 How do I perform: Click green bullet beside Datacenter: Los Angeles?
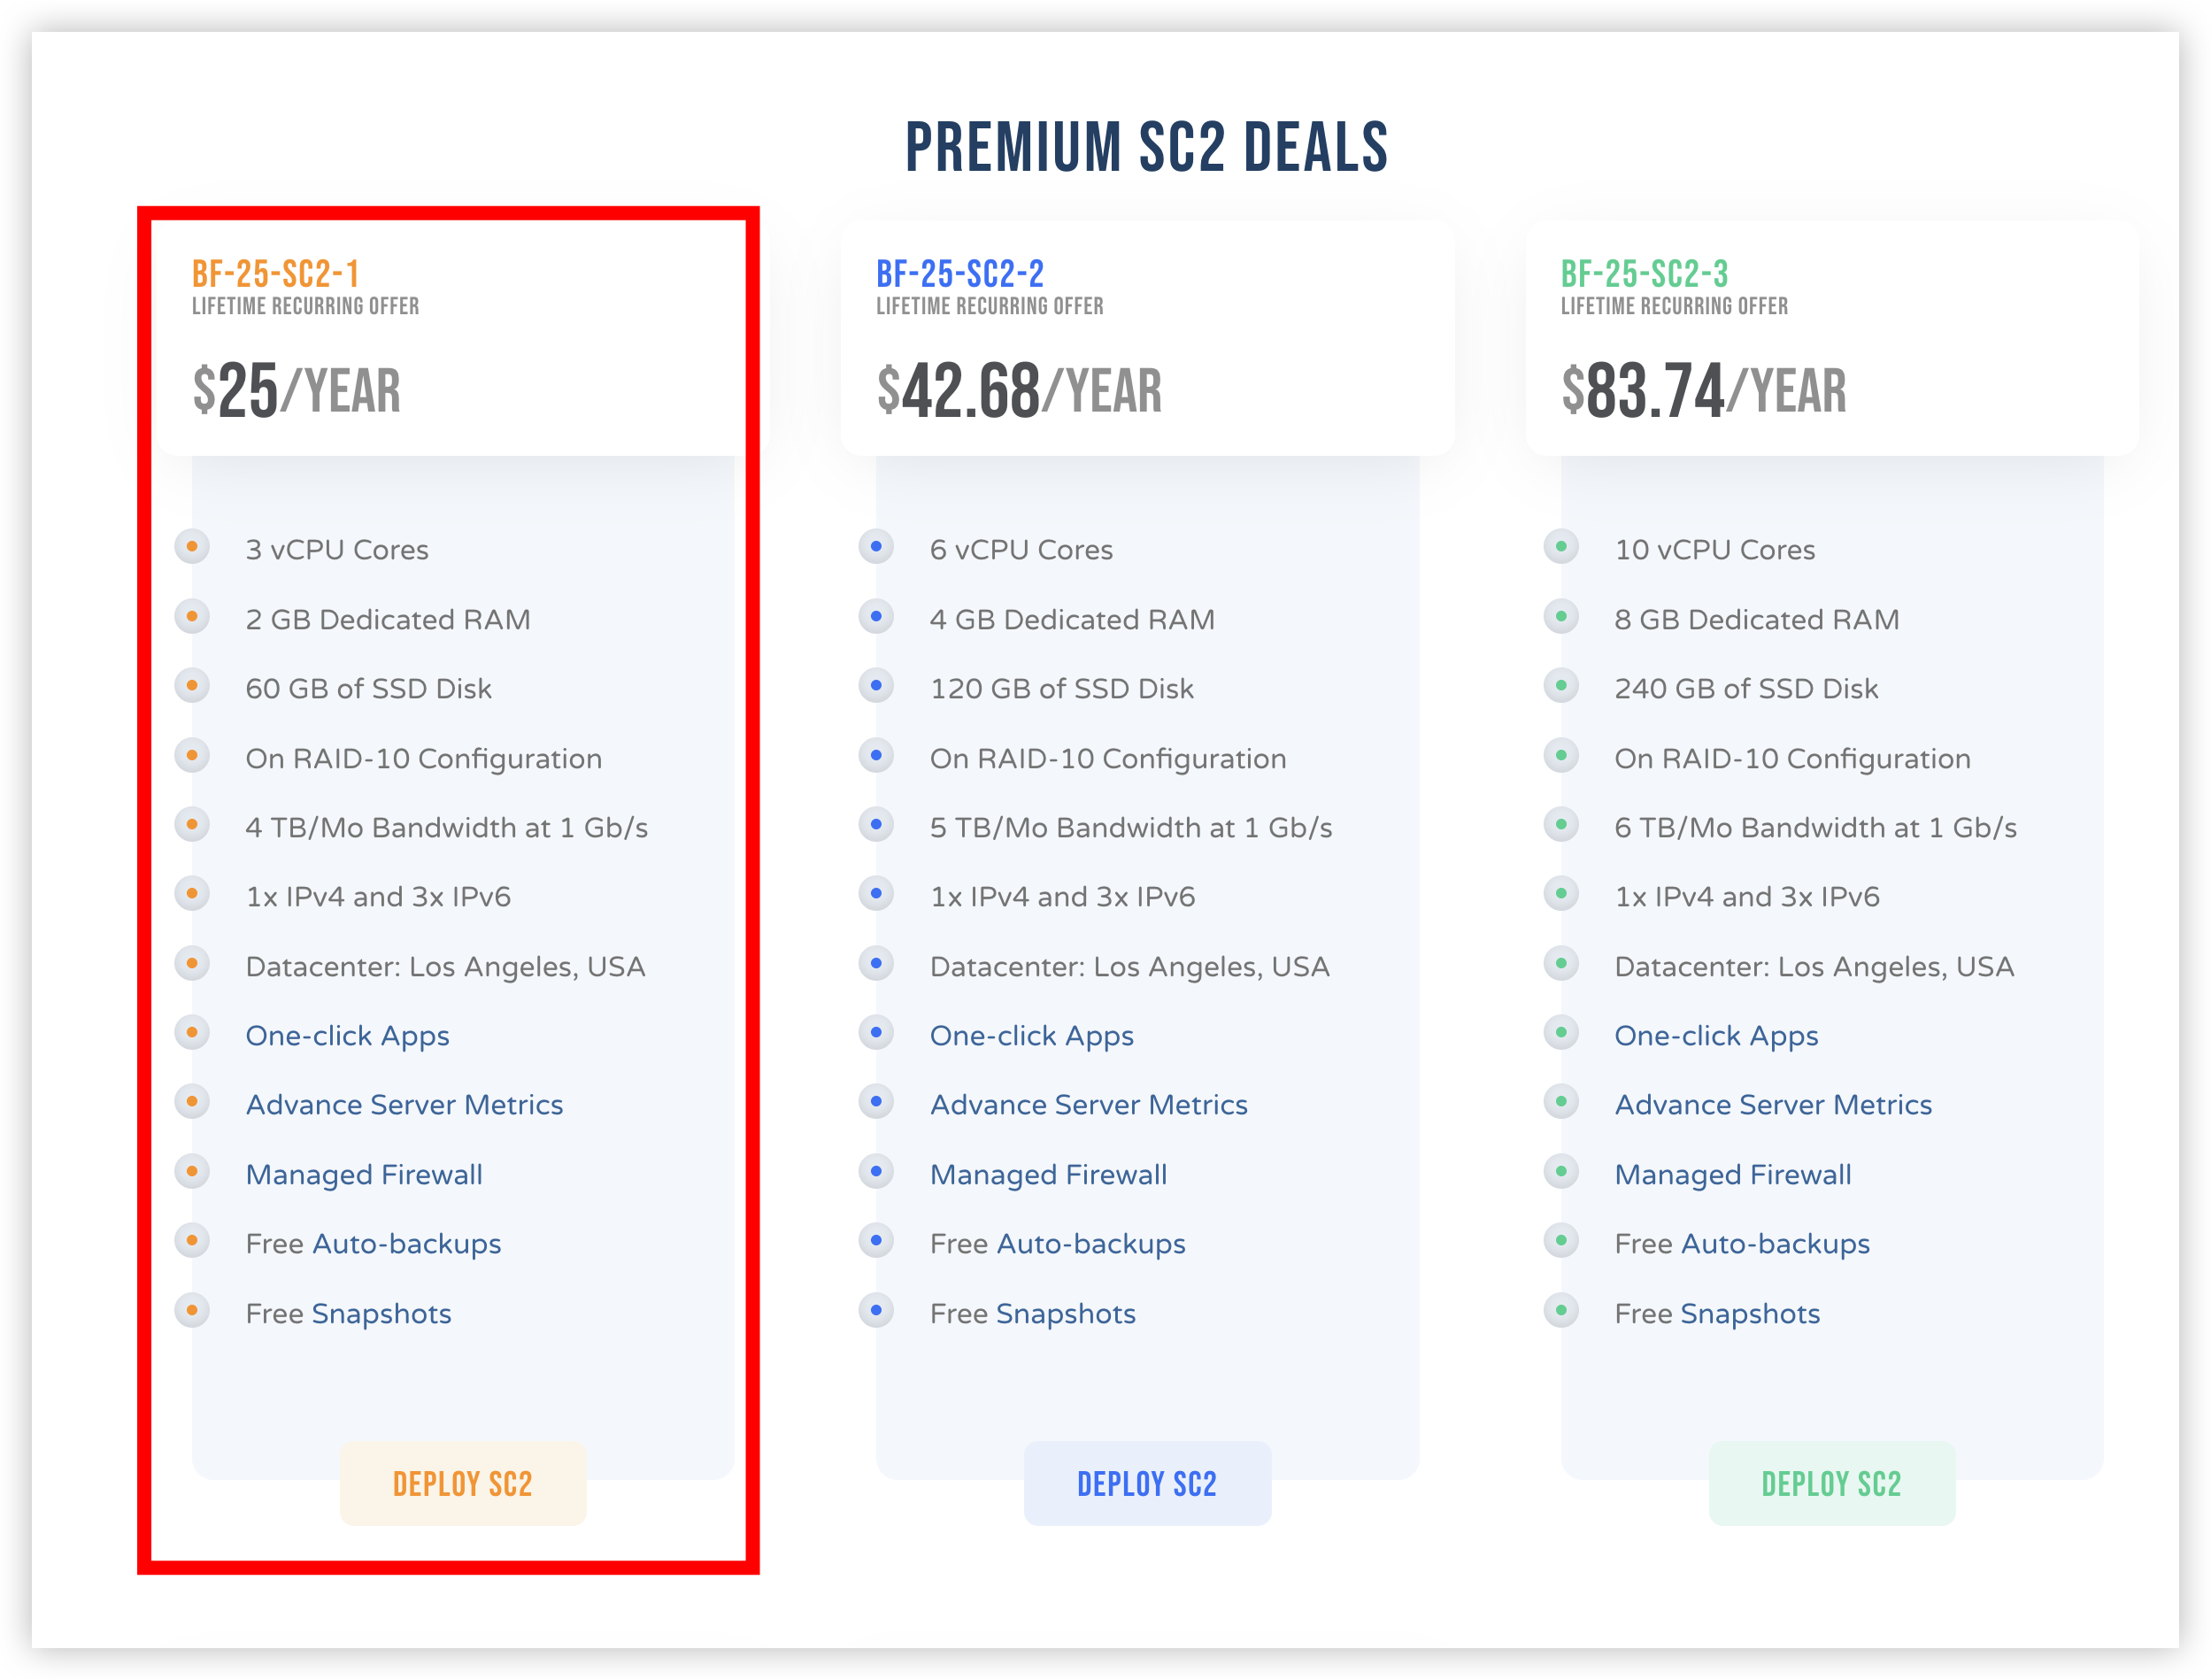coord(1561,963)
